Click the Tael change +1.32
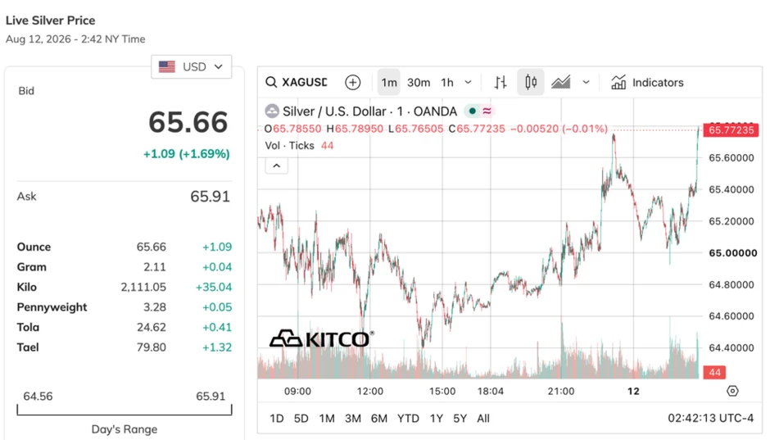This screenshot has width=770, height=440. [217, 347]
